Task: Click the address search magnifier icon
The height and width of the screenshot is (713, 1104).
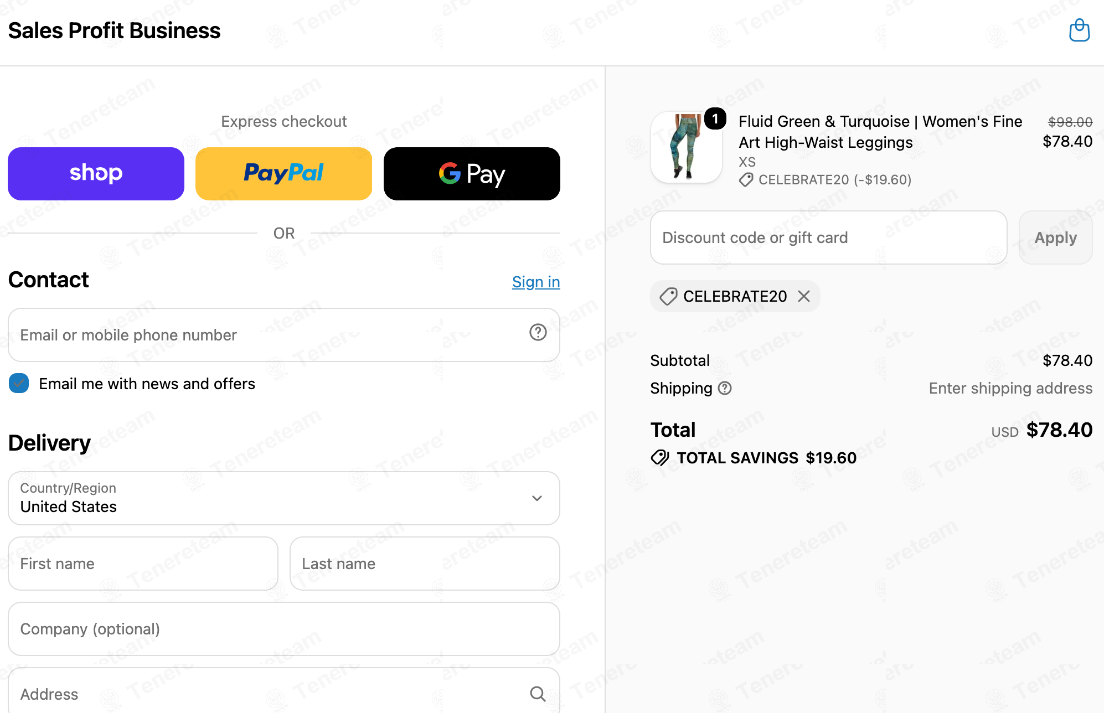Action: (538, 694)
